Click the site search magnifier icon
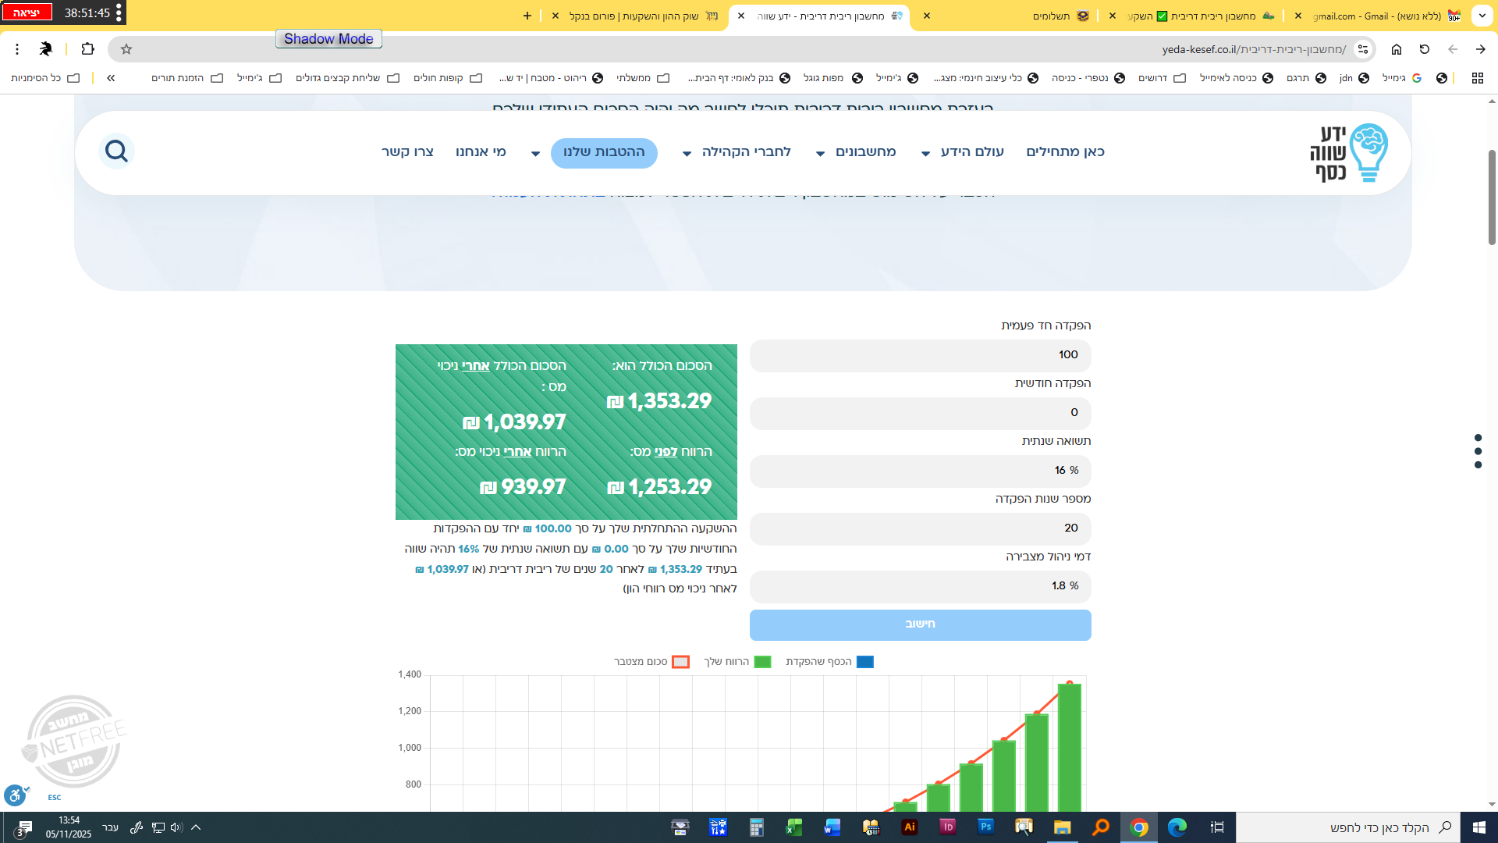This screenshot has width=1498, height=843. pos(116,151)
